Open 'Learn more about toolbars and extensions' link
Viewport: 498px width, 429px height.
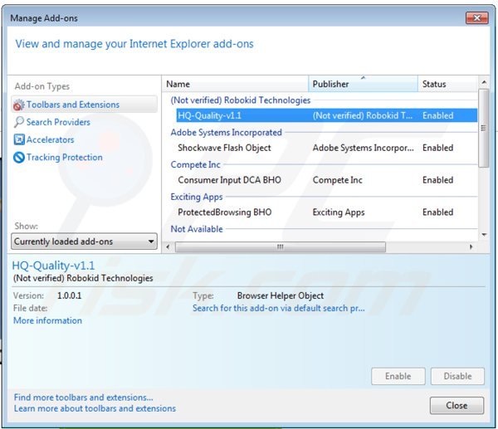click(x=95, y=408)
